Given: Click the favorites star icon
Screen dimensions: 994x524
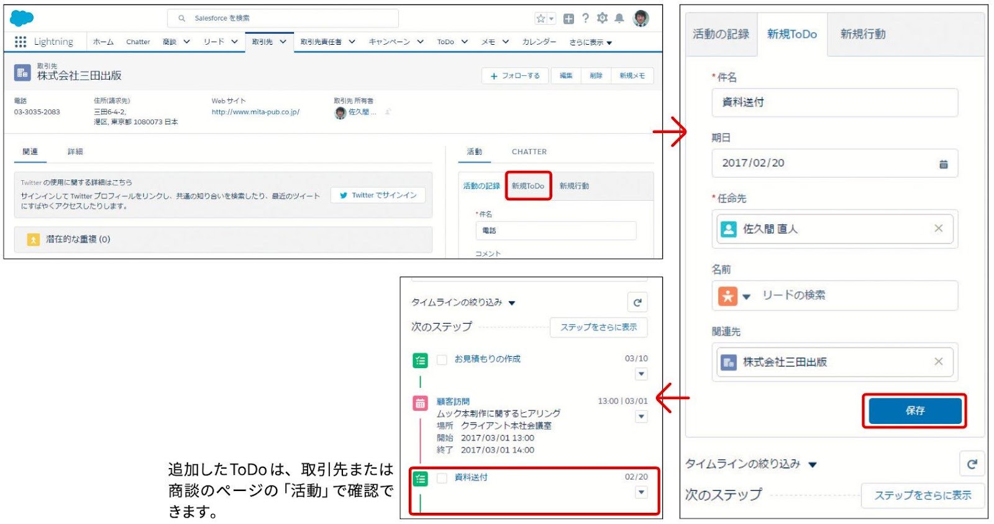Looking at the screenshot, I should click(541, 19).
